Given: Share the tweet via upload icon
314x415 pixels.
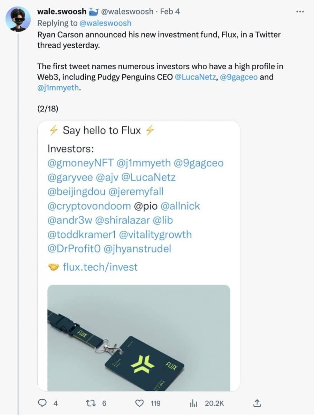Looking at the screenshot, I should click(x=256, y=403).
